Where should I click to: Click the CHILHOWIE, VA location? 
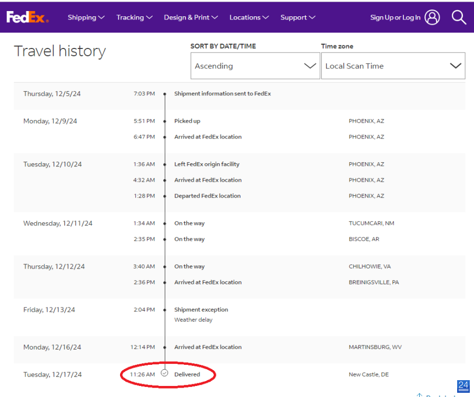369,266
